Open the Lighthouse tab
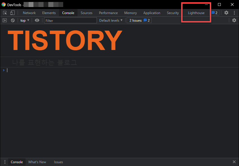The width and height of the screenshot is (239, 166). pos(196,13)
